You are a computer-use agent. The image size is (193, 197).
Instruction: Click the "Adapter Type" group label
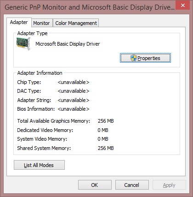(x=32, y=33)
